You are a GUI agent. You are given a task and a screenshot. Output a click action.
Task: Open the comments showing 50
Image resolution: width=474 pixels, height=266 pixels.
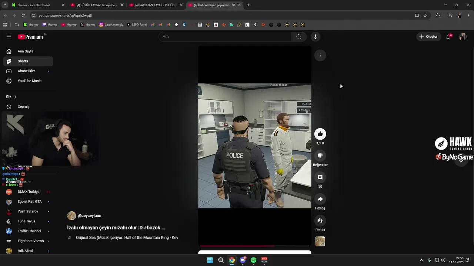[320, 177]
